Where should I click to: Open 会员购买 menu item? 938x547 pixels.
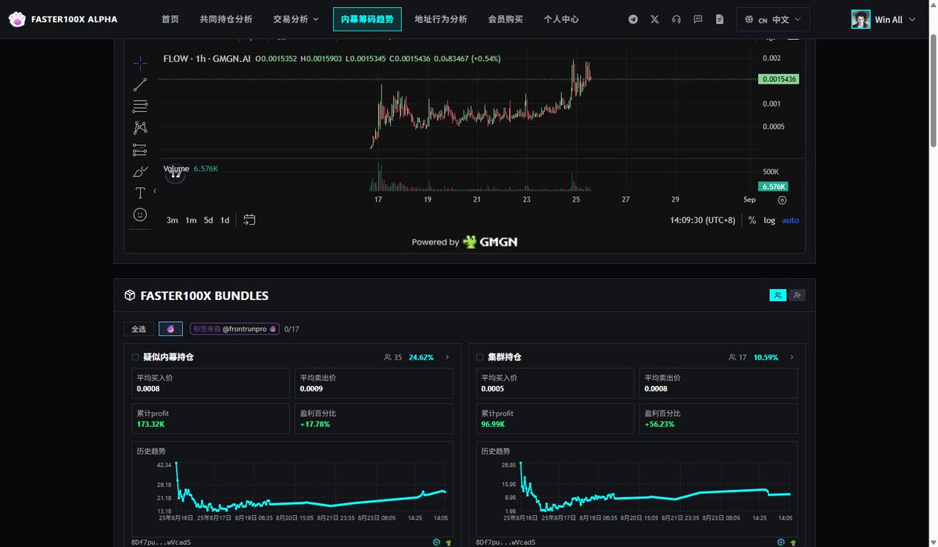[506, 19]
